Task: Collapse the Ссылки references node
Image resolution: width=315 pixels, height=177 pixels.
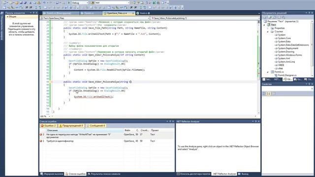Action: 268,31
